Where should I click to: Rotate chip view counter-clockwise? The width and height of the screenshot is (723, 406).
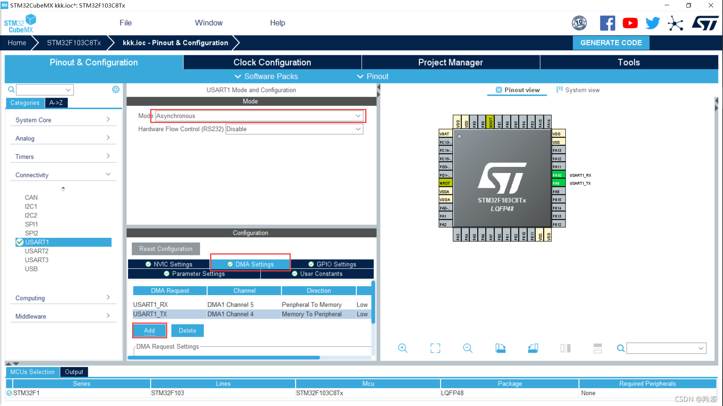pos(533,348)
